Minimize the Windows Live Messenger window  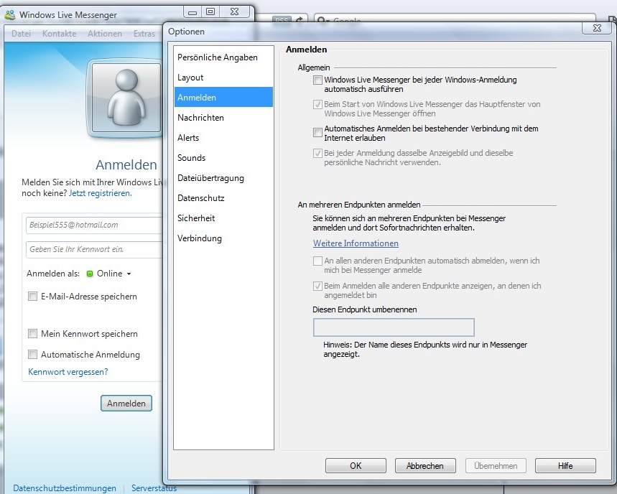point(192,12)
